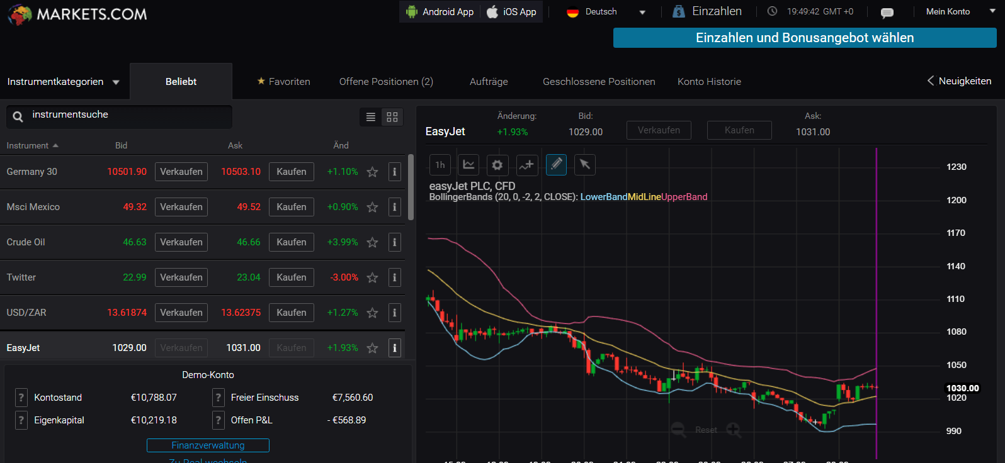Open add indicator chart icon

(526, 165)
